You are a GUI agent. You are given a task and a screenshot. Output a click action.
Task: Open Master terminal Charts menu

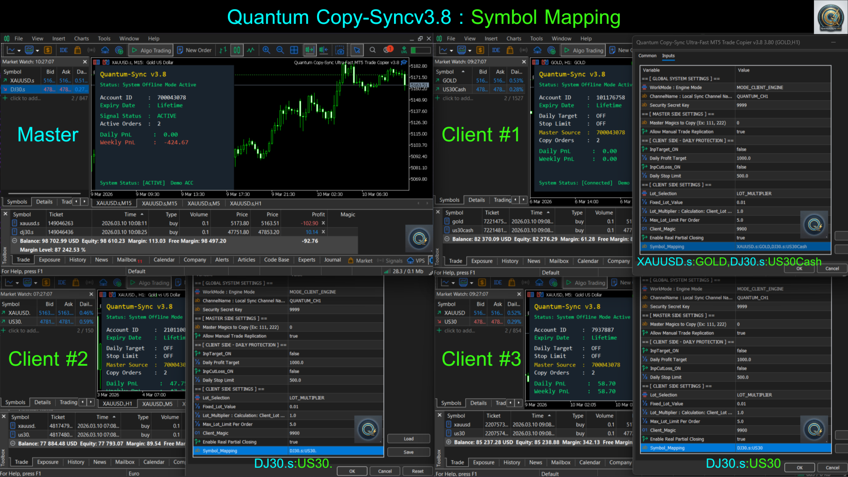(81, 39)
